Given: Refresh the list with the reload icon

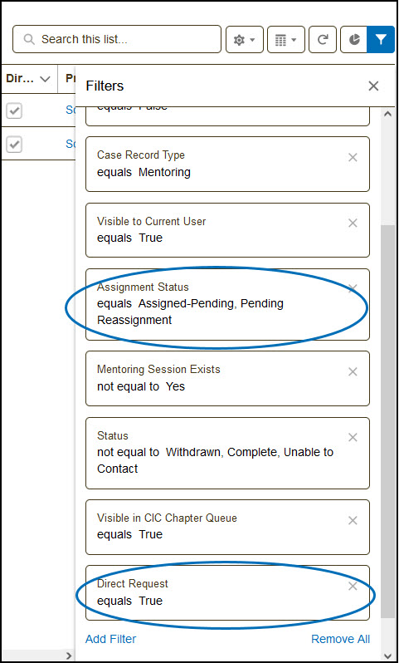Looking at the screenshot, I should tap(323, 39).
